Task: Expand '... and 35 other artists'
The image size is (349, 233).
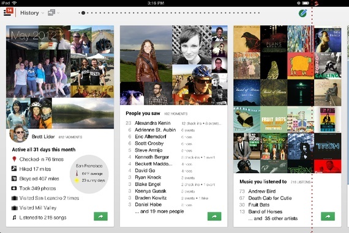Action: [273, 218]
